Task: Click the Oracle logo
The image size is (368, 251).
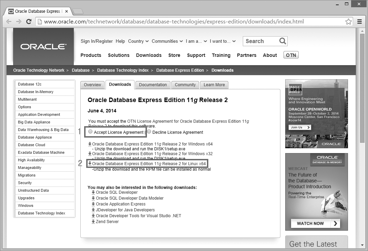Action: click(x=43, y=47)
